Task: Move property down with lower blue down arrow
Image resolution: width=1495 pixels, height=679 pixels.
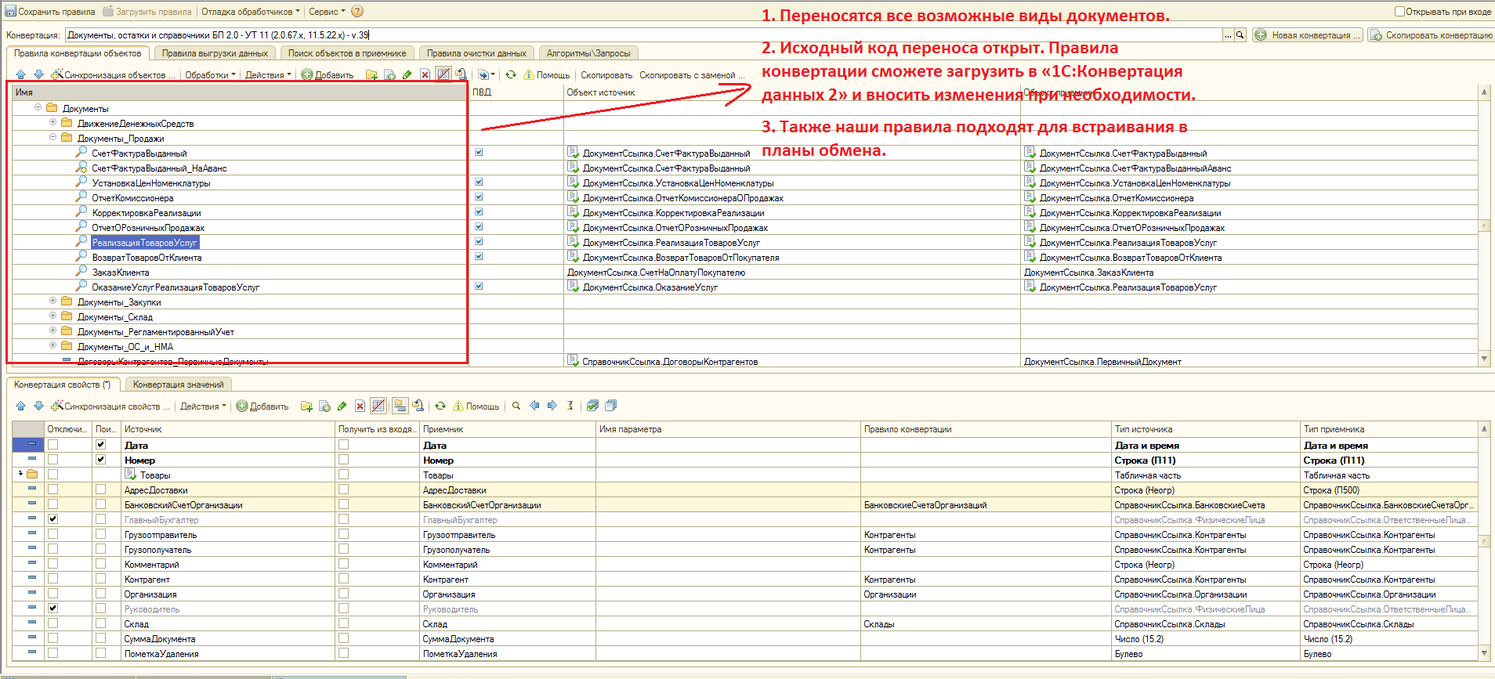Action: coord(38,406)
